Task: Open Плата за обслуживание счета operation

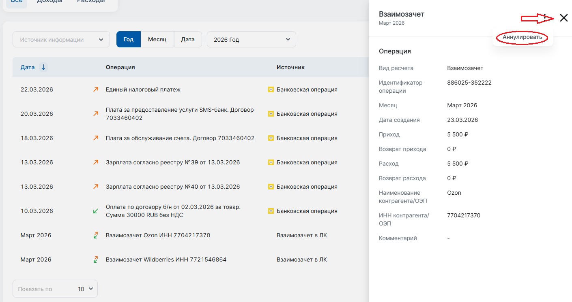Action: coord(180,138)
